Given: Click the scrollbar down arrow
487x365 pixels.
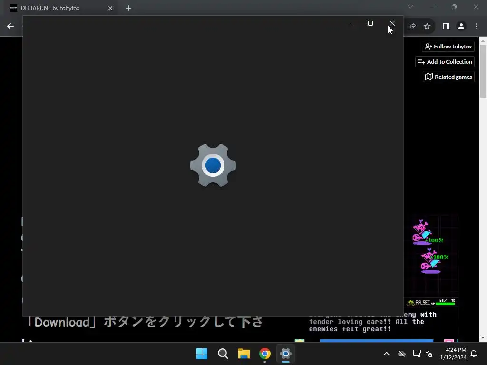Looking at the screenshot, I should [x=483, y=338].
